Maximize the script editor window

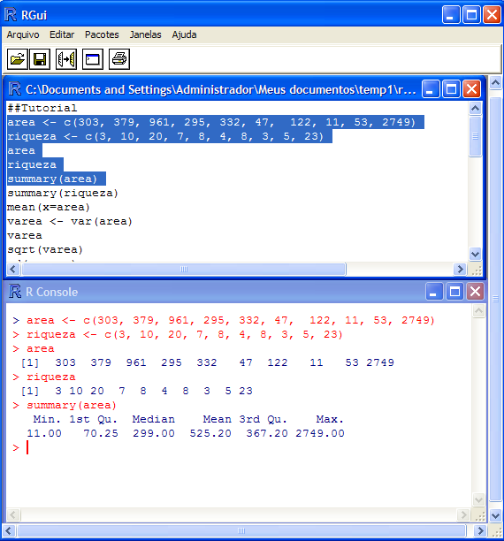[x=451, y=89]
